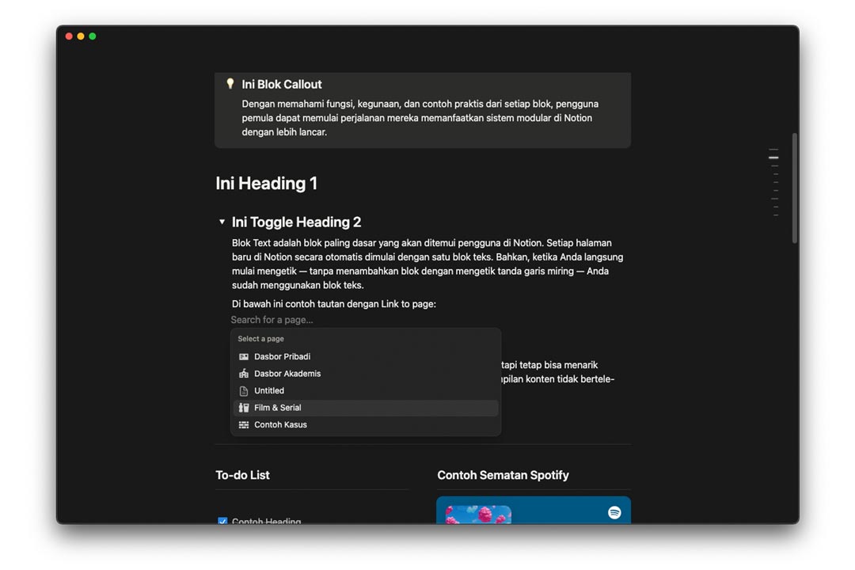Click the Dasbor Akademis page icon

coord(244,374)
